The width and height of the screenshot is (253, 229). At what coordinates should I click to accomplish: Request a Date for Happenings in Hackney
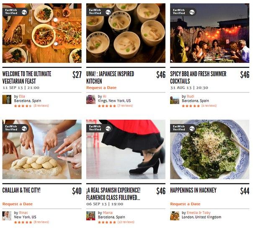point(185,204)
